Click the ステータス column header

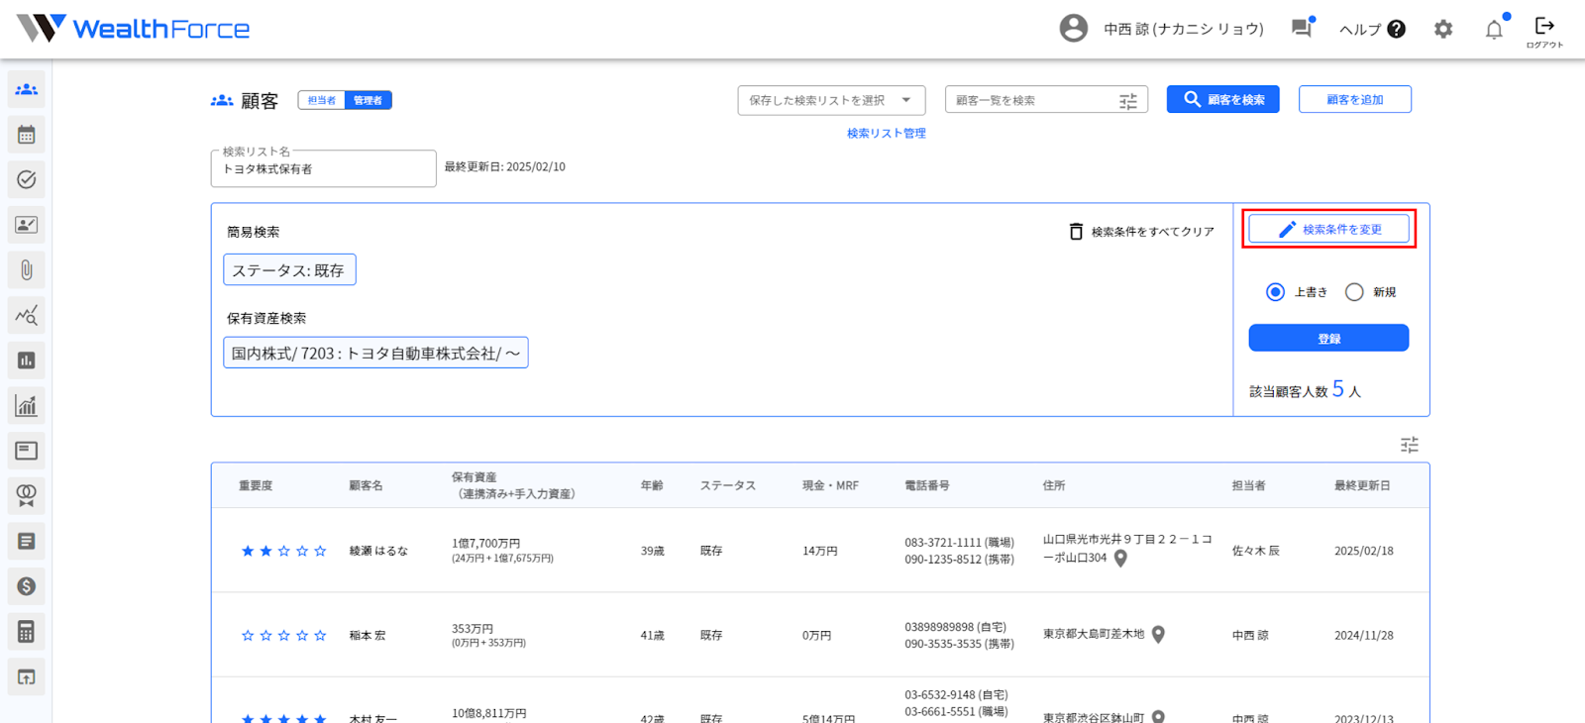(x=728, y=486)
